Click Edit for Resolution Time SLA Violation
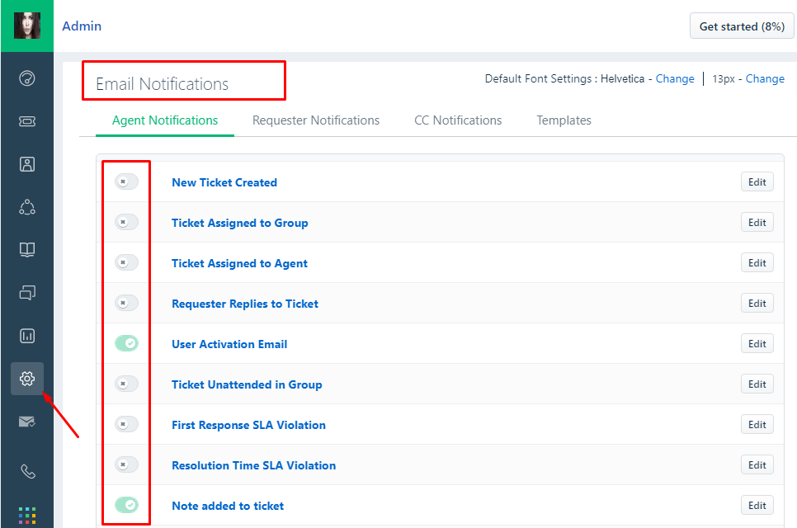 click(x=757, y=465)
